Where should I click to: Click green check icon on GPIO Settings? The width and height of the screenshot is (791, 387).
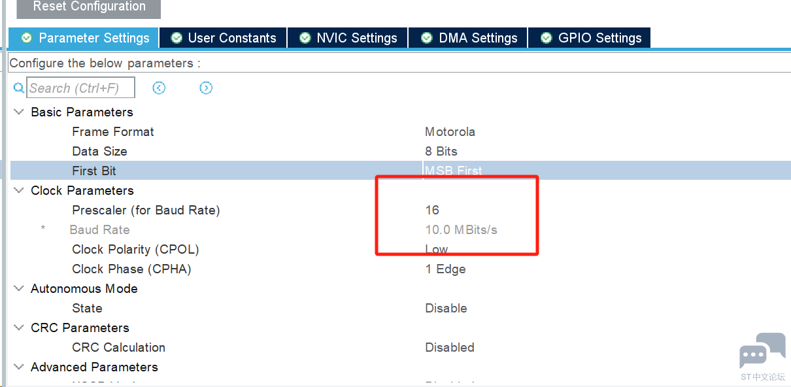547,38
